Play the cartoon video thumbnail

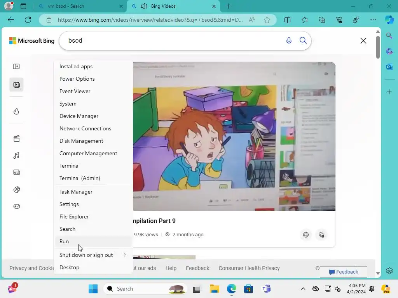[234, 136]
